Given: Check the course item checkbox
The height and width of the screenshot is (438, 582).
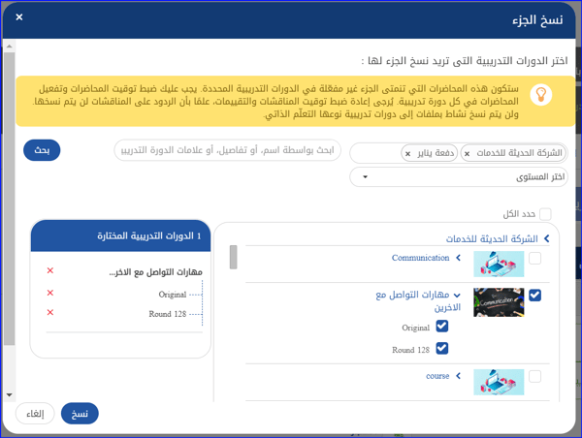Looking at the screenshot, I should 534,376.
